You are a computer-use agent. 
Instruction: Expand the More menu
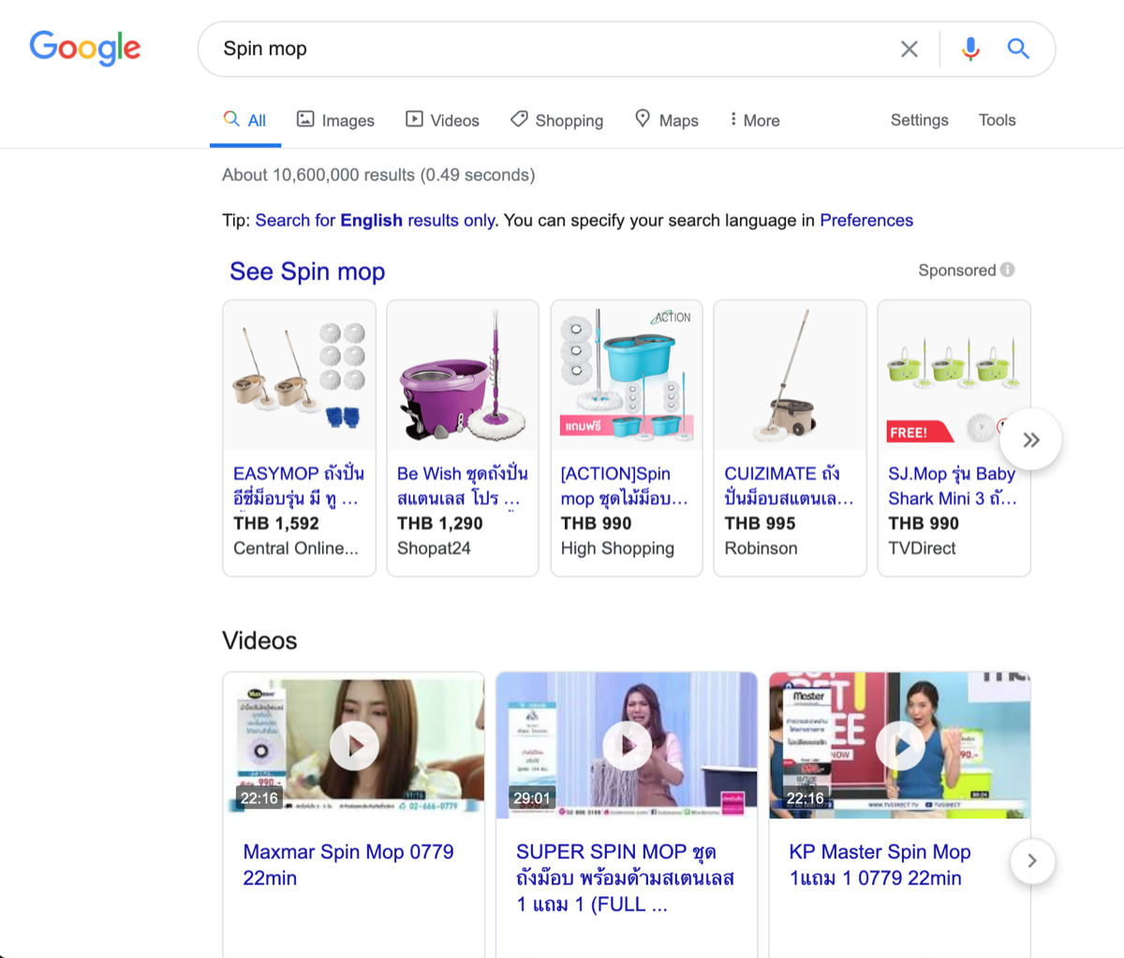[x=754, y=121]
